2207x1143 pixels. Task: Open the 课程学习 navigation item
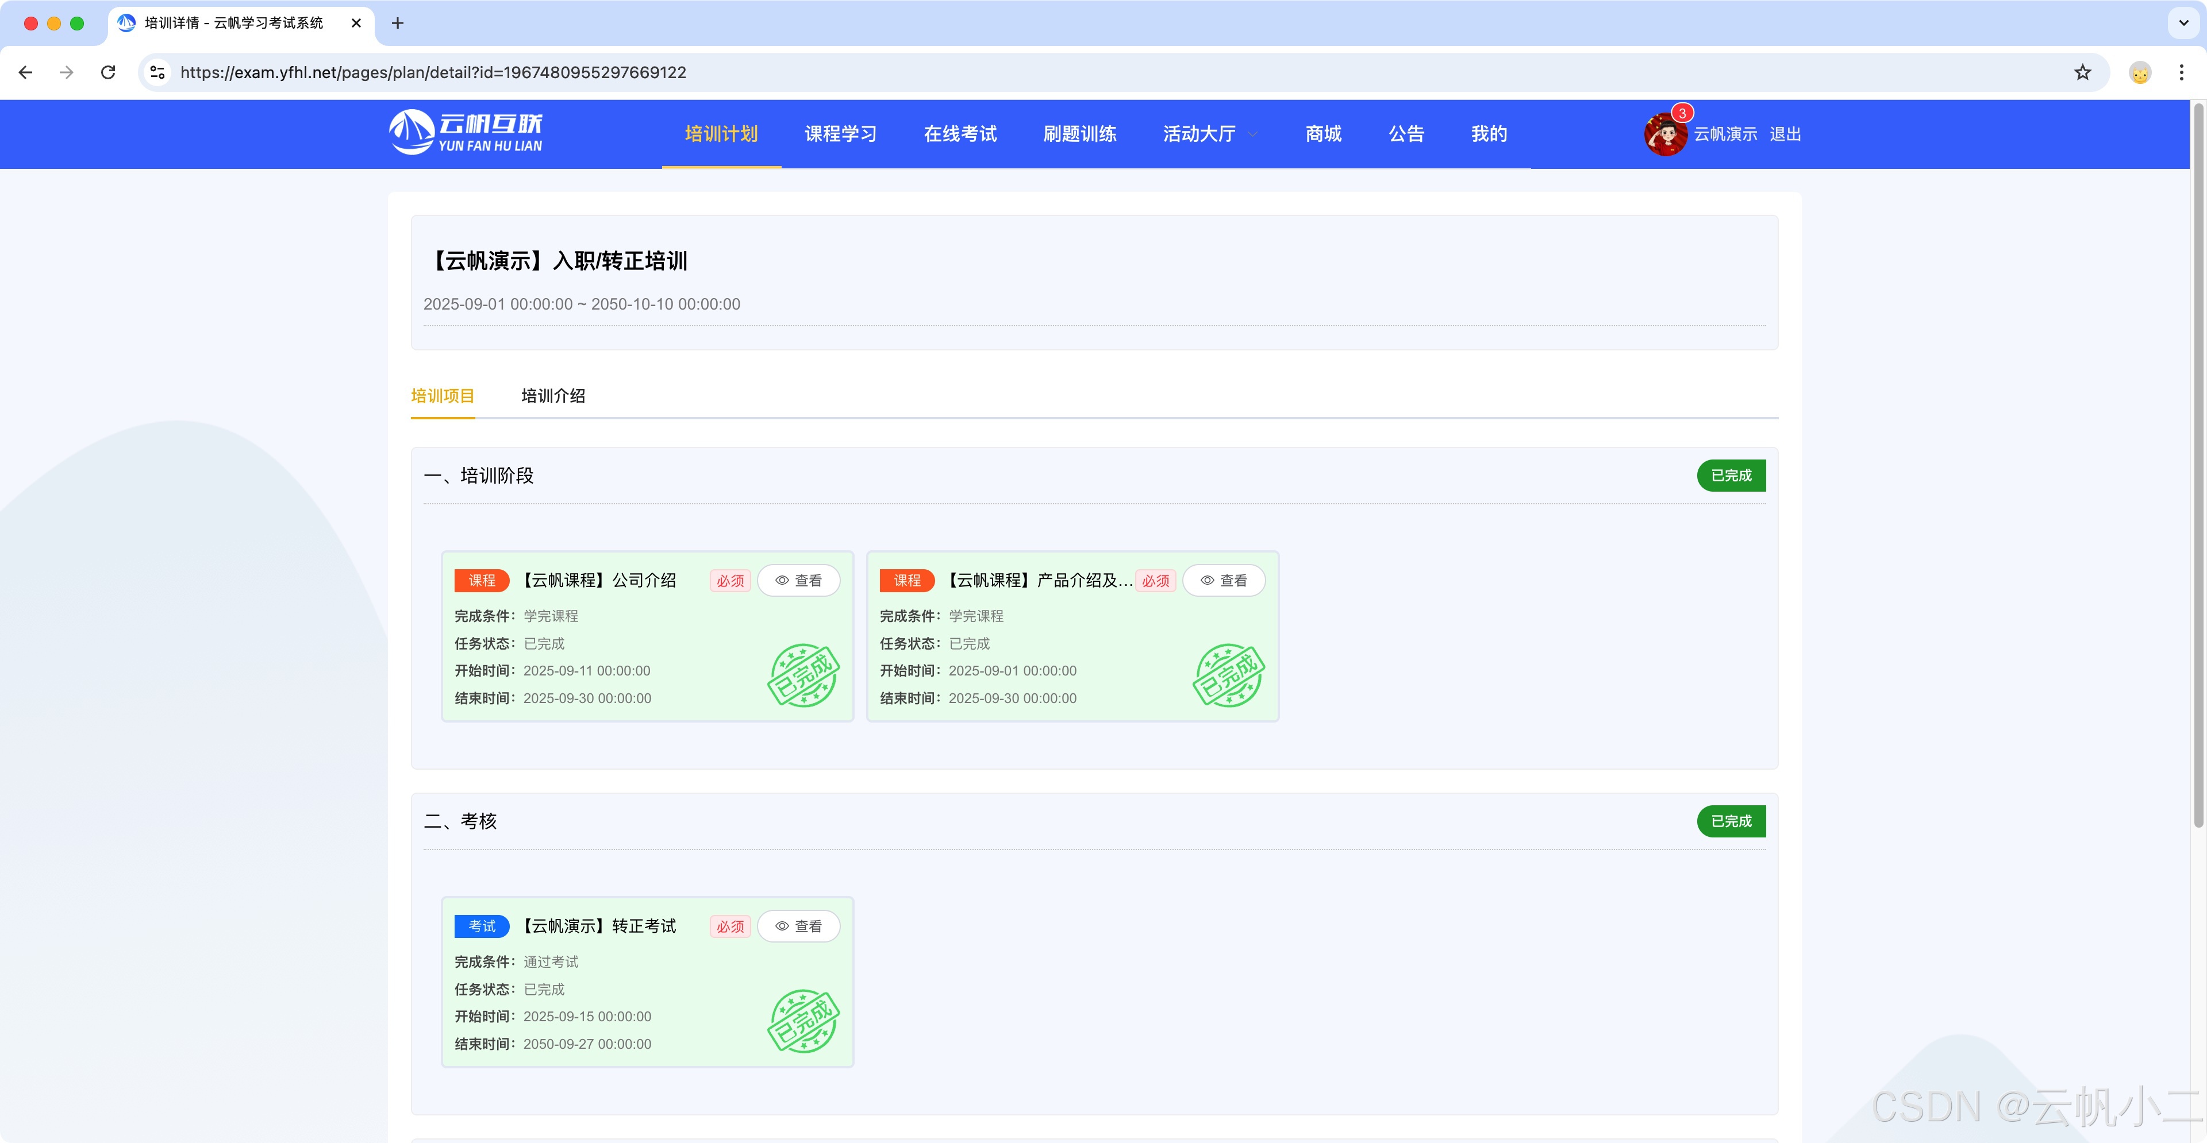[840, 134]
